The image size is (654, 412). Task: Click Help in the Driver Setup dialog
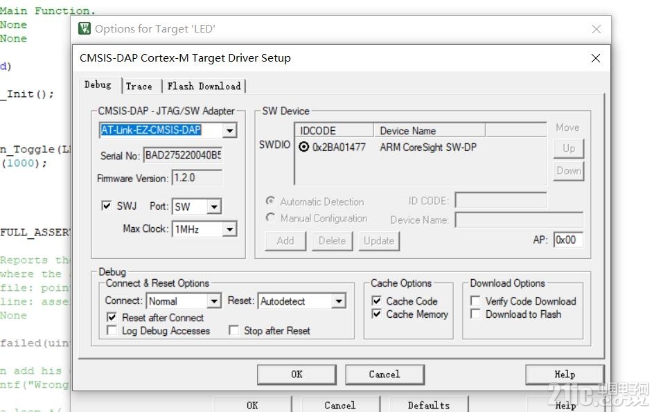[x=565, y=375]
